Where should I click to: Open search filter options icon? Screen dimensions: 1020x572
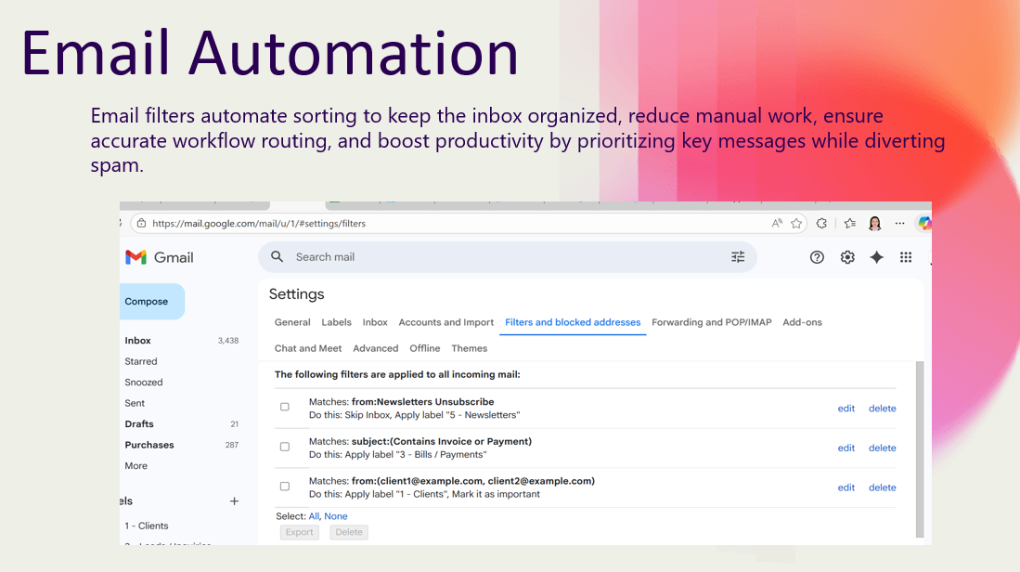click(x=738, y=257)
